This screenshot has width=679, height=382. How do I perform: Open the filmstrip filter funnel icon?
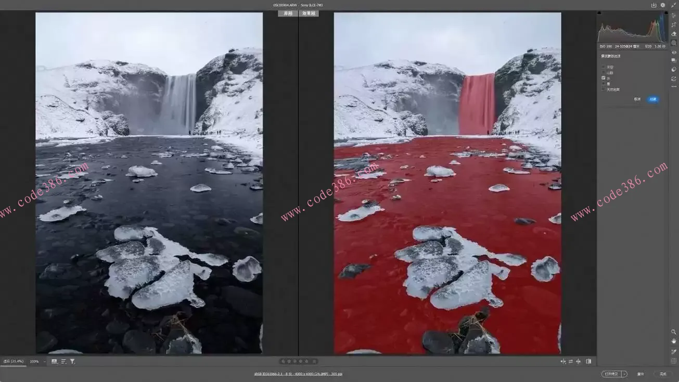pyautogui.click(x=72, y=361)
